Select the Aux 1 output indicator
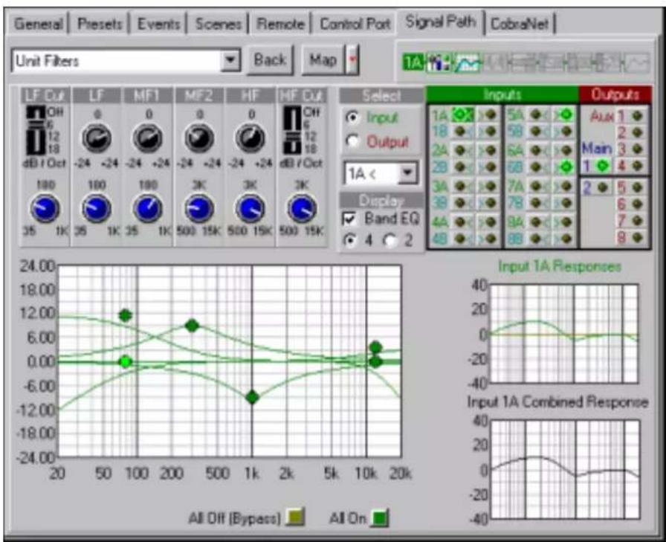 (x=637, y=115)
